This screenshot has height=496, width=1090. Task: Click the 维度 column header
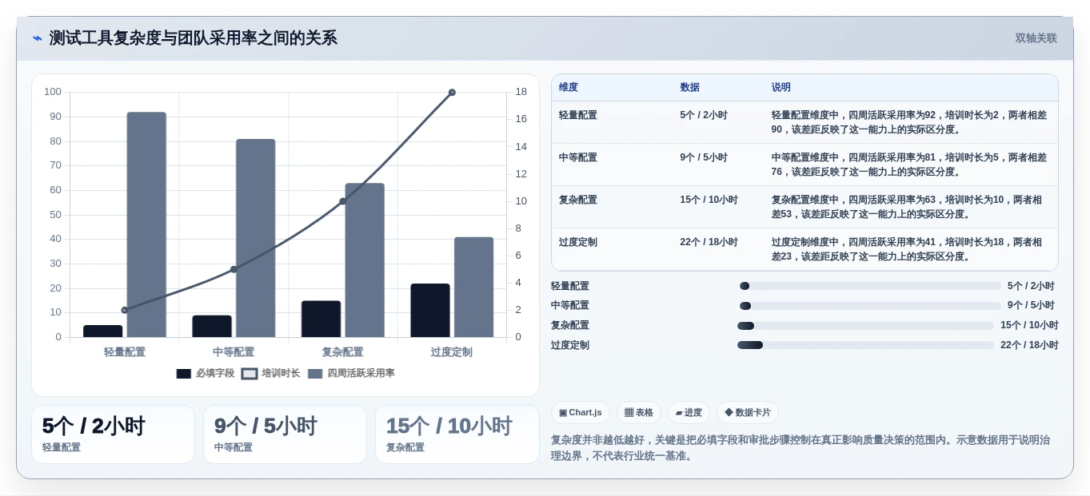tap(569, 87)
